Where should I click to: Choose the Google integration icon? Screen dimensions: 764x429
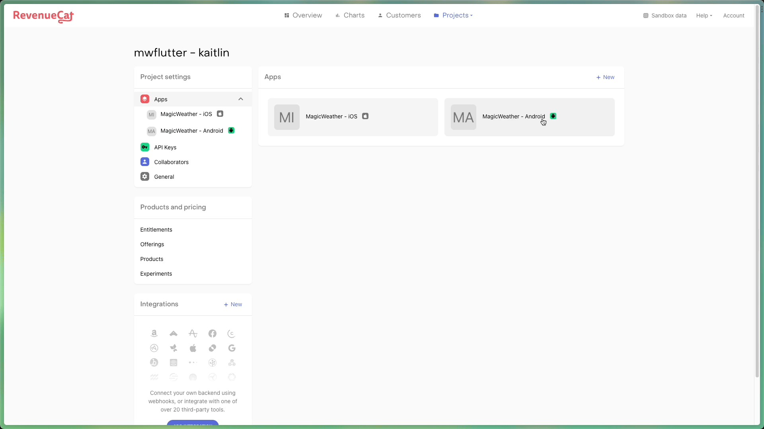click(x=232, y=348)
